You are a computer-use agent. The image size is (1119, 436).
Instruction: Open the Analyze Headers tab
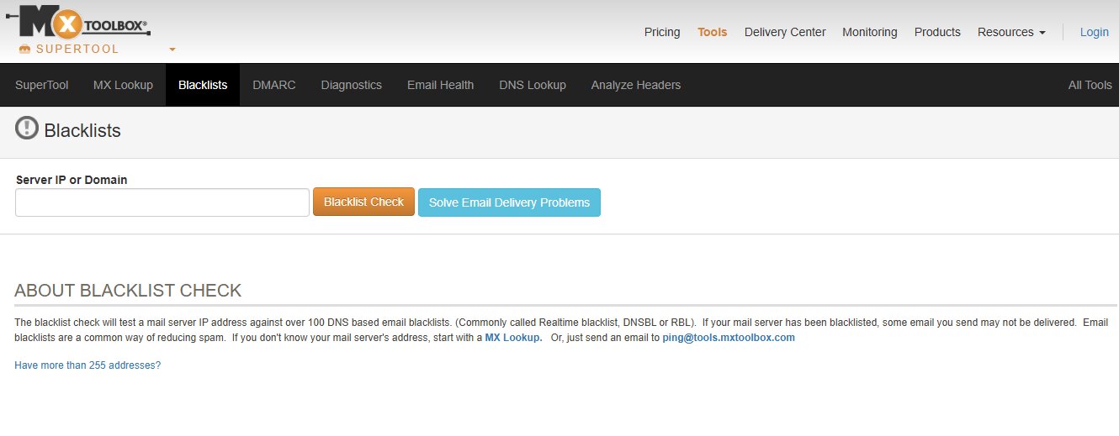coord(636,85)
